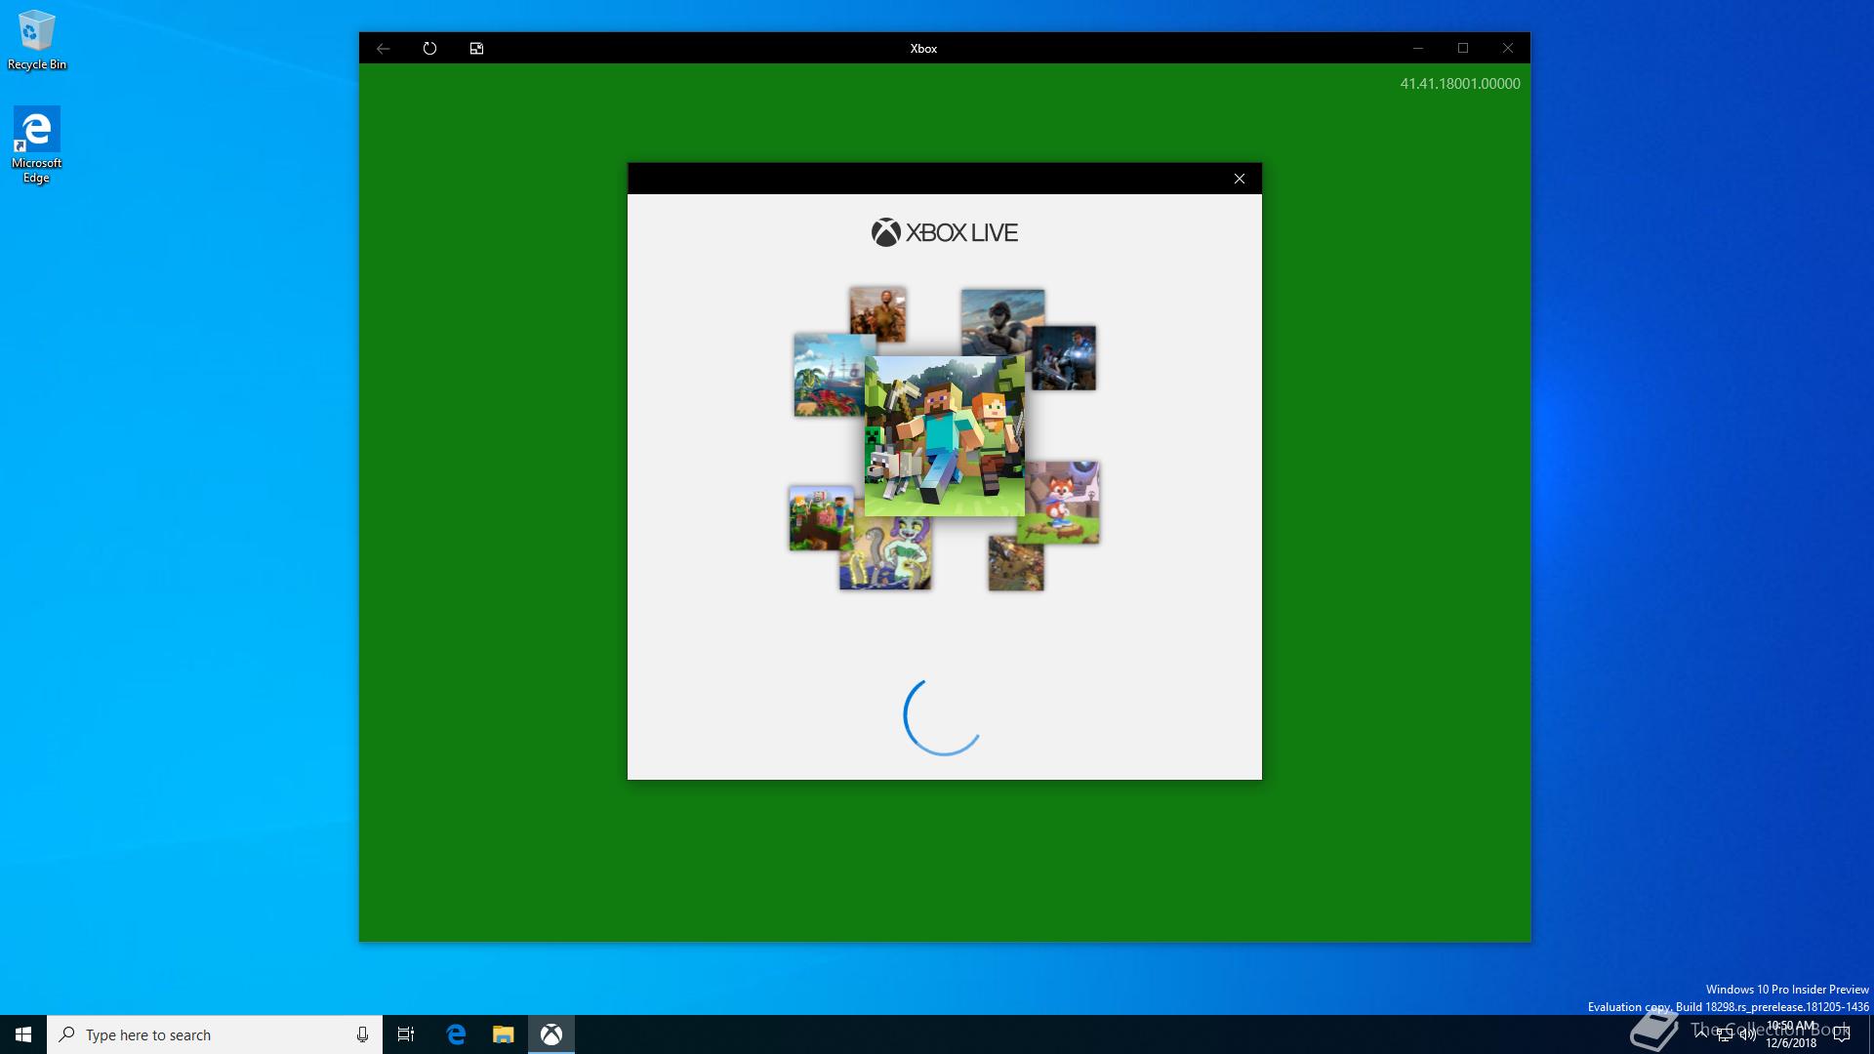This screenshot has height=1054, width=1874.
Task: Click the Xbox window title text
Action: click(923, 48)
